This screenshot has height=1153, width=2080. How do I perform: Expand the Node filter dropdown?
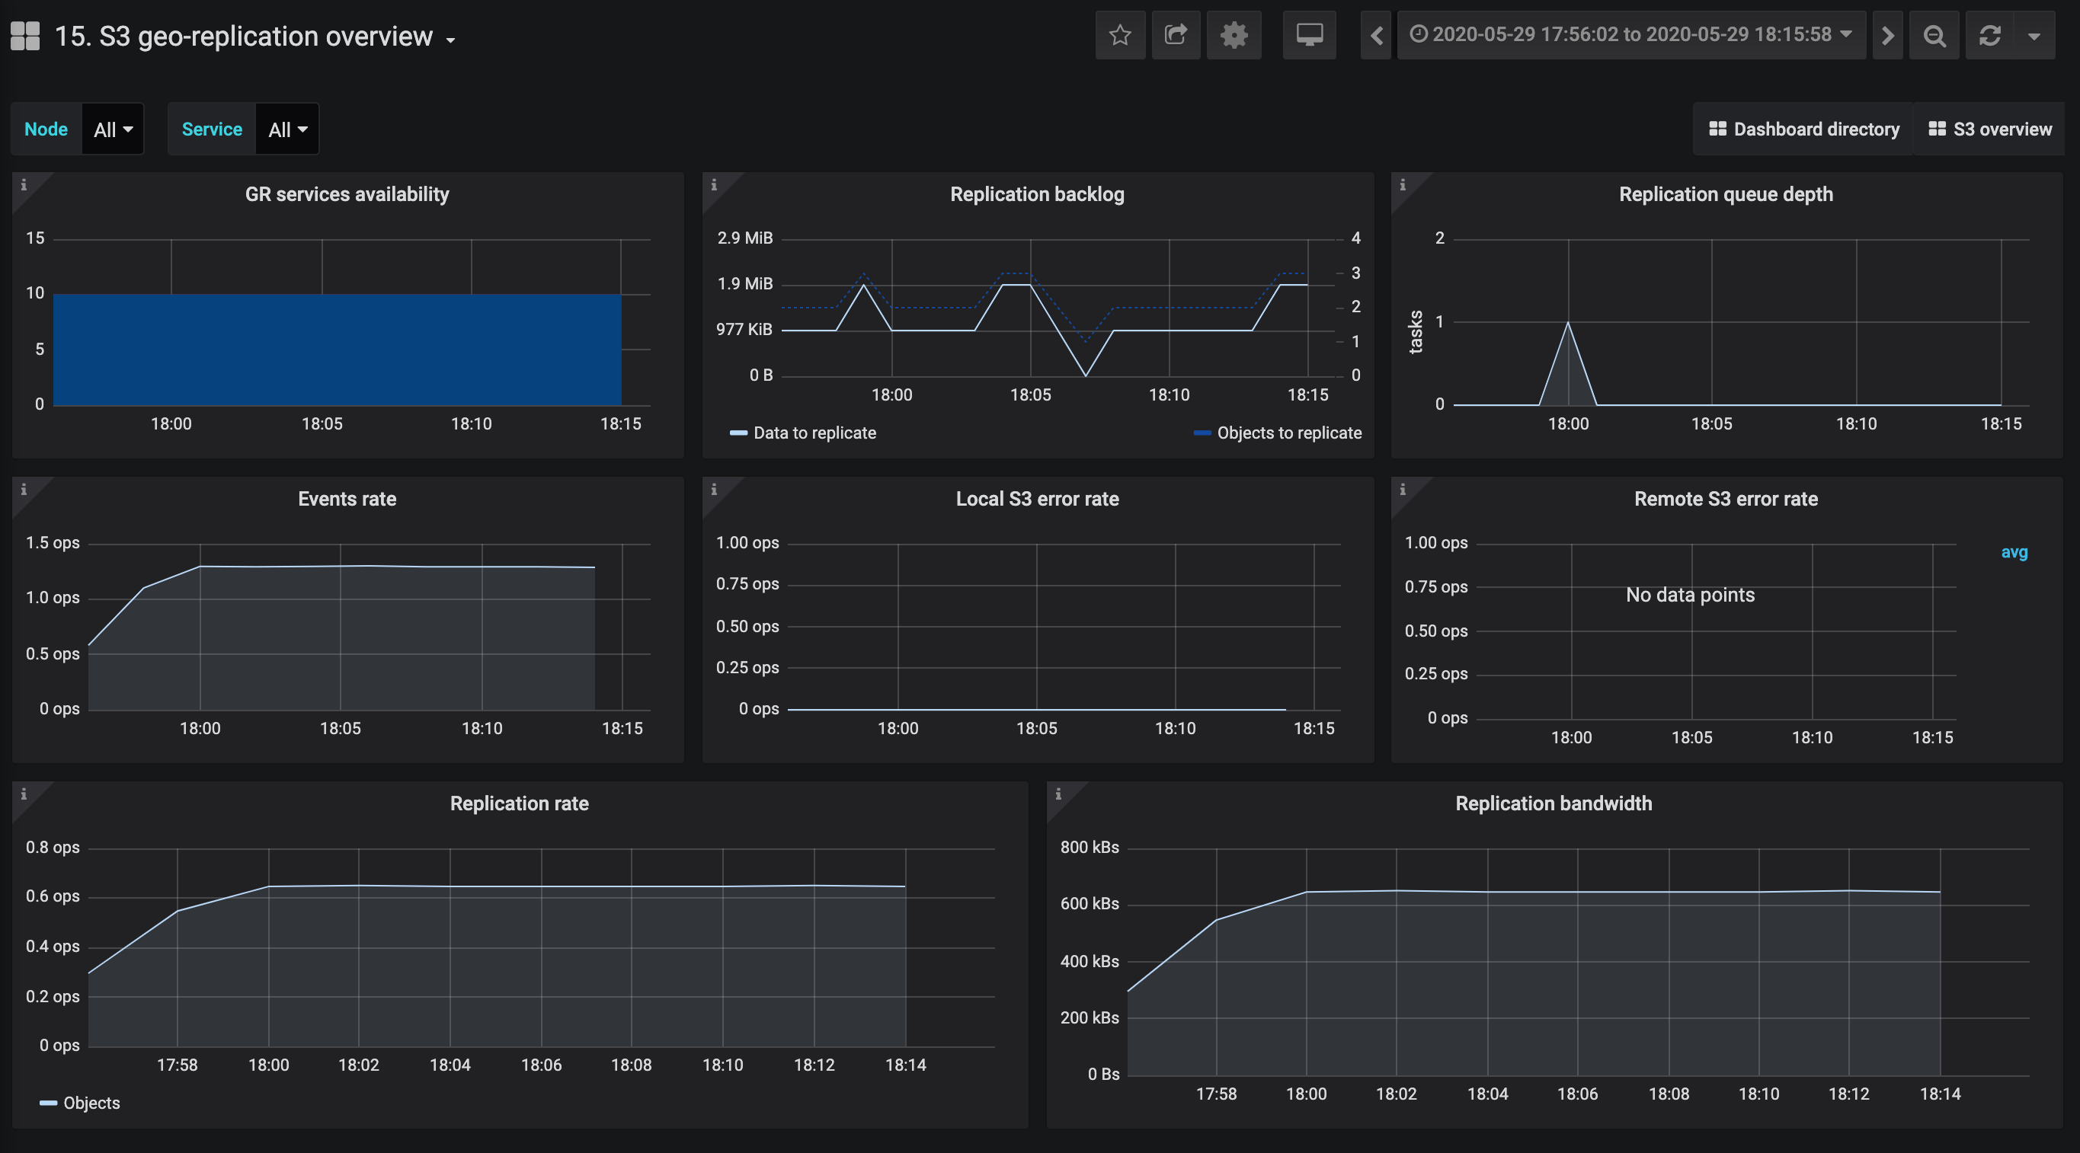point(110,128)
